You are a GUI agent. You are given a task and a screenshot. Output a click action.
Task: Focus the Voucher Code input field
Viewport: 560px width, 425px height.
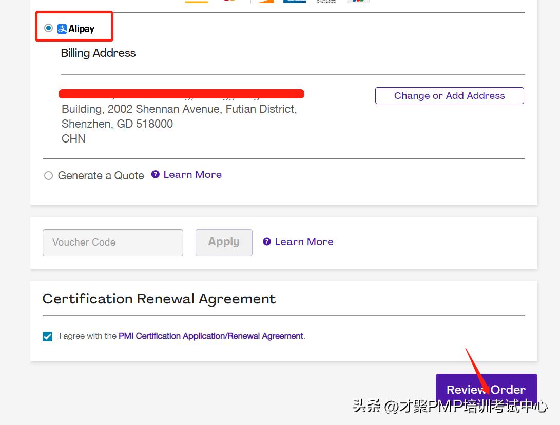pos(113,242)
